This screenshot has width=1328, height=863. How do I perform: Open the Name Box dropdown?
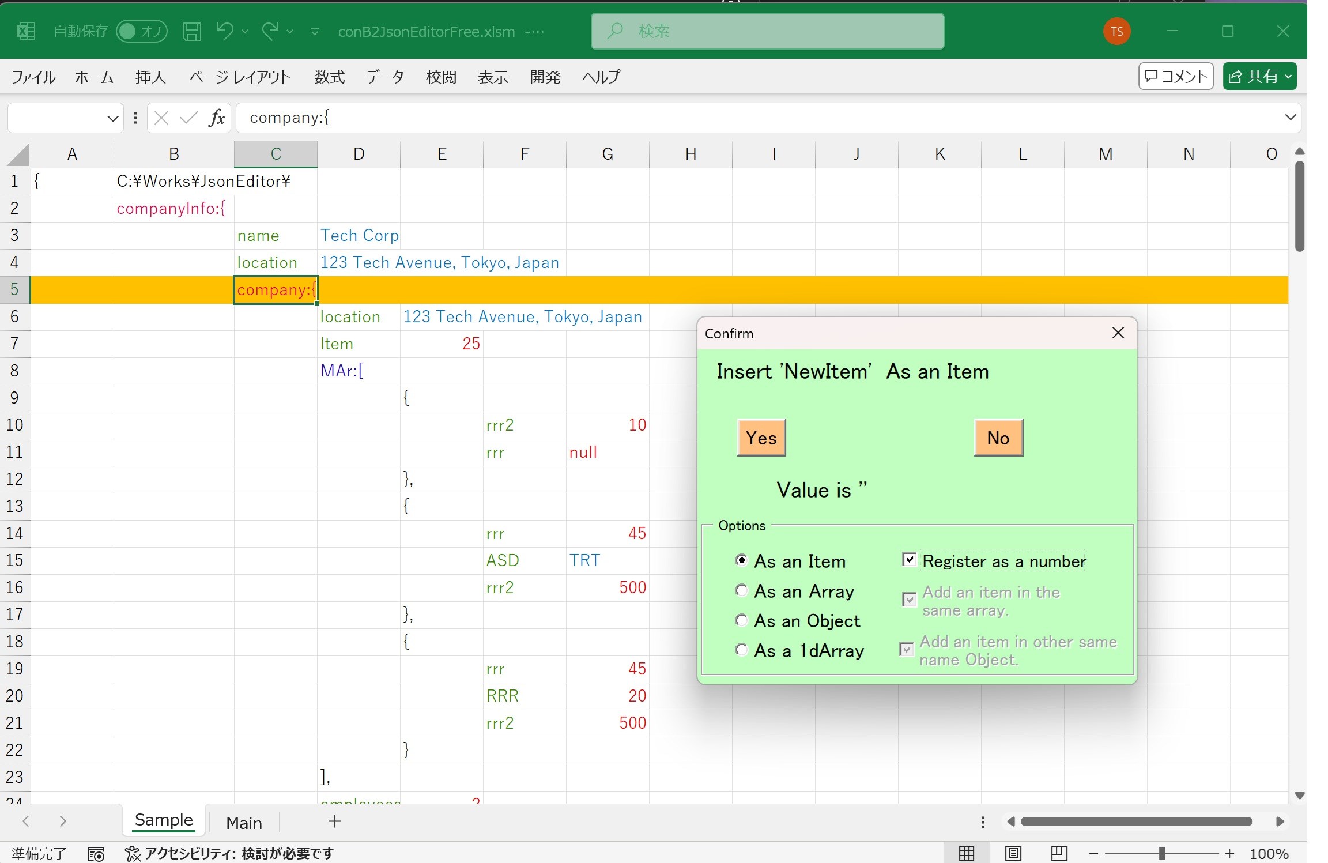[112, 119]
